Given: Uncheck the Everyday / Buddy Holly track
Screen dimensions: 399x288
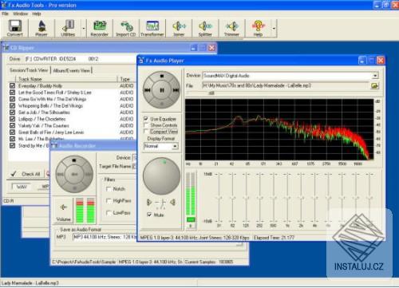Looking at the screenshot, I should coord(12,86).
